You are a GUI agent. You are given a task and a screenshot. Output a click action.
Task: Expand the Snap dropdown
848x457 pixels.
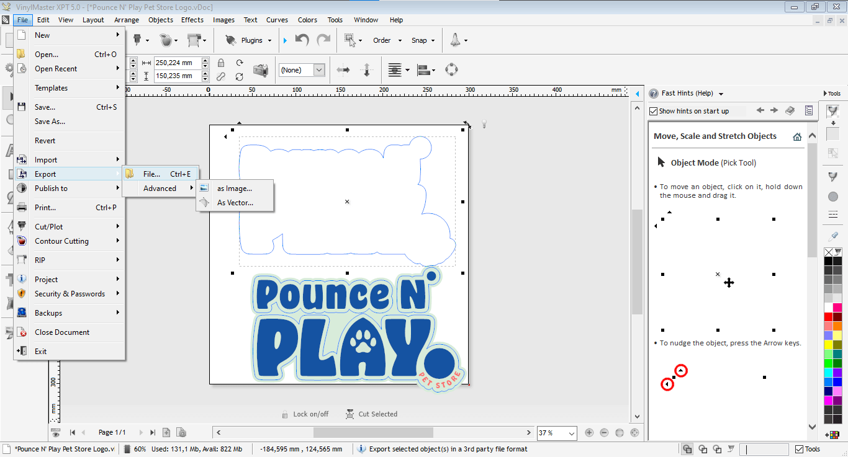point(433,40)
